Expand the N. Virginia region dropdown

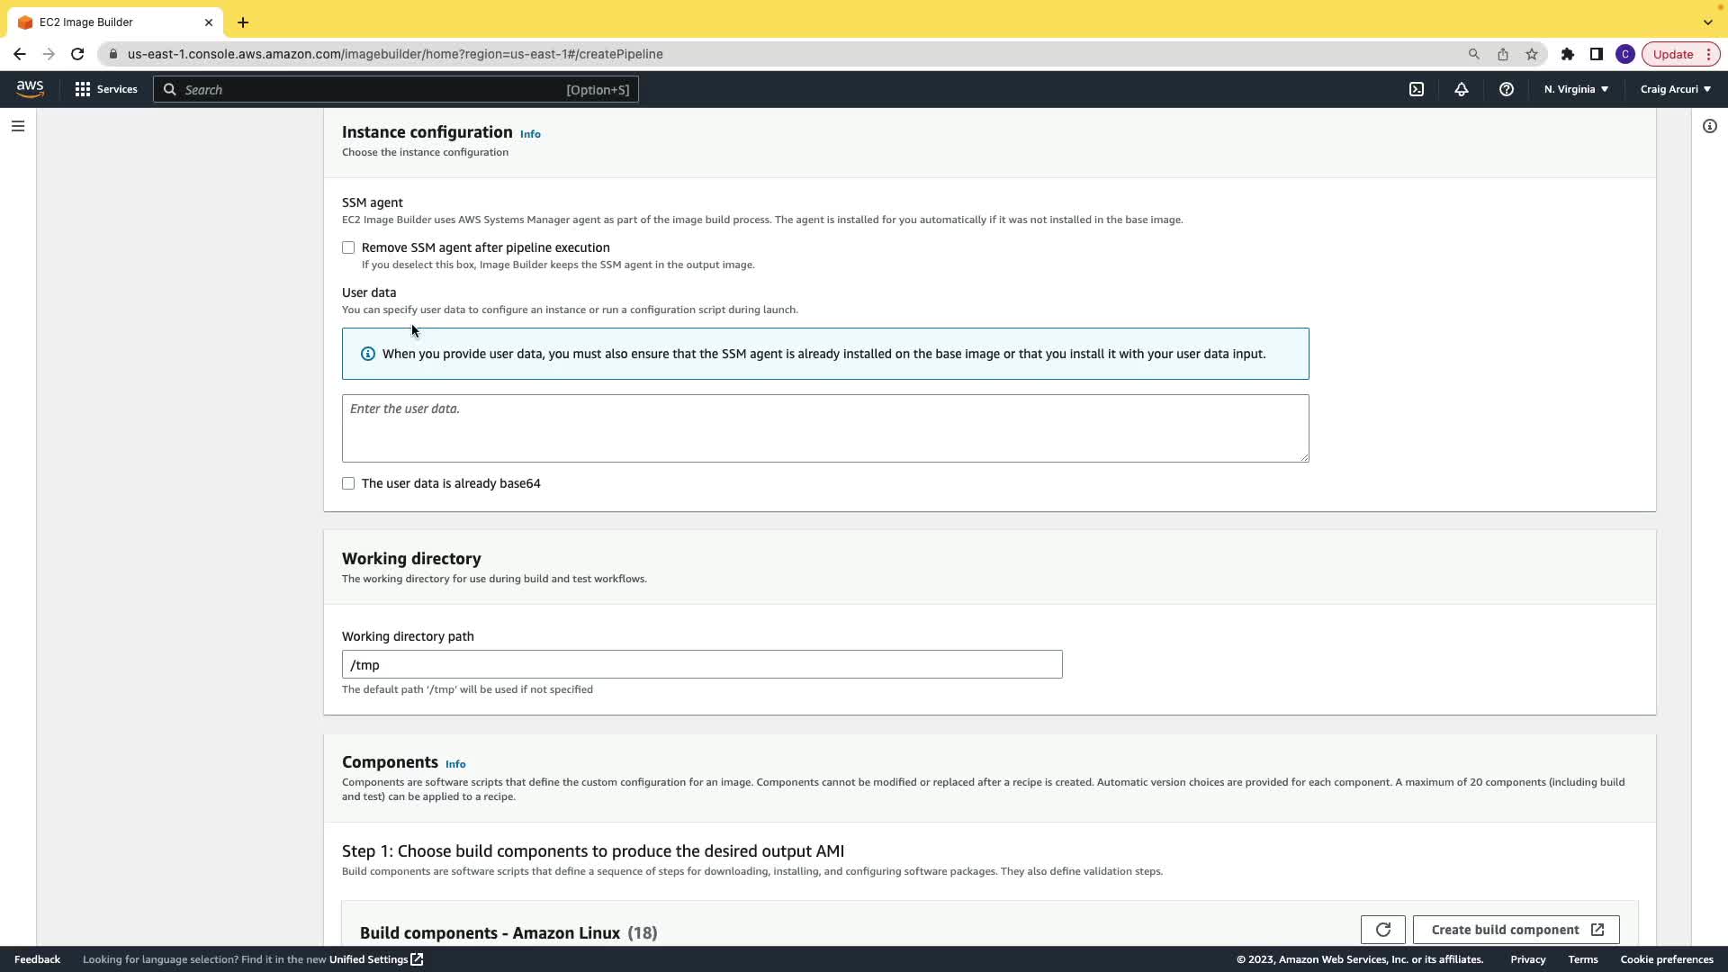[x=1576, y=89]
